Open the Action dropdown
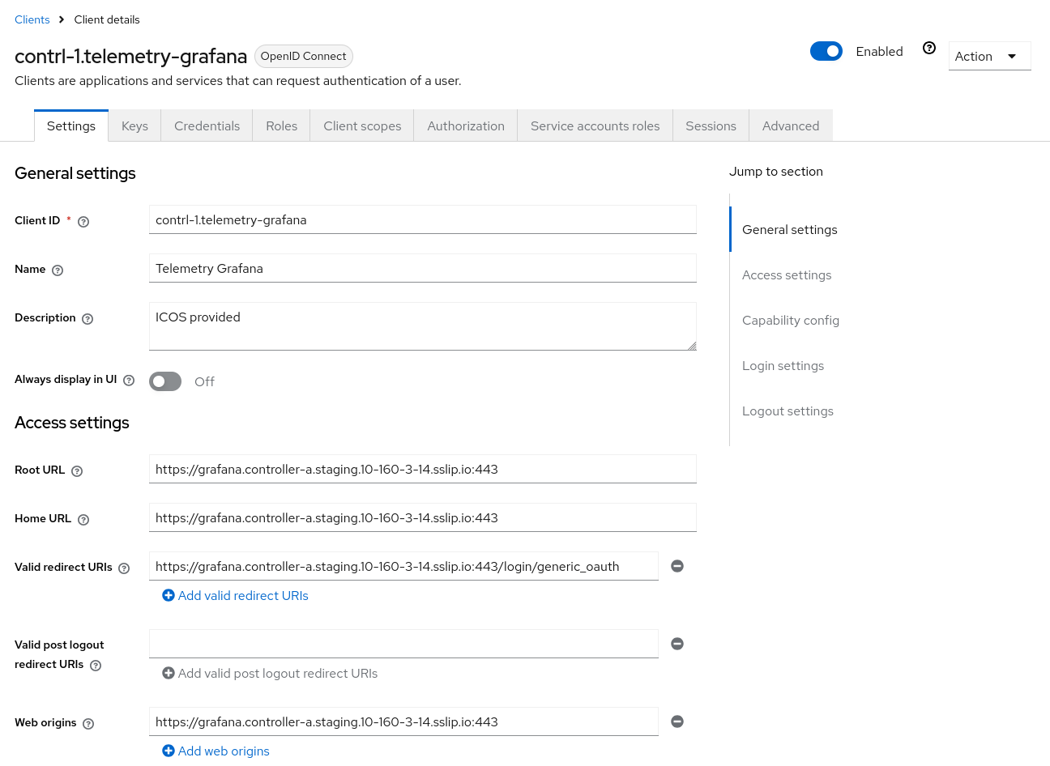Screen dimensions: 1050x766 [x=989, y=56]
